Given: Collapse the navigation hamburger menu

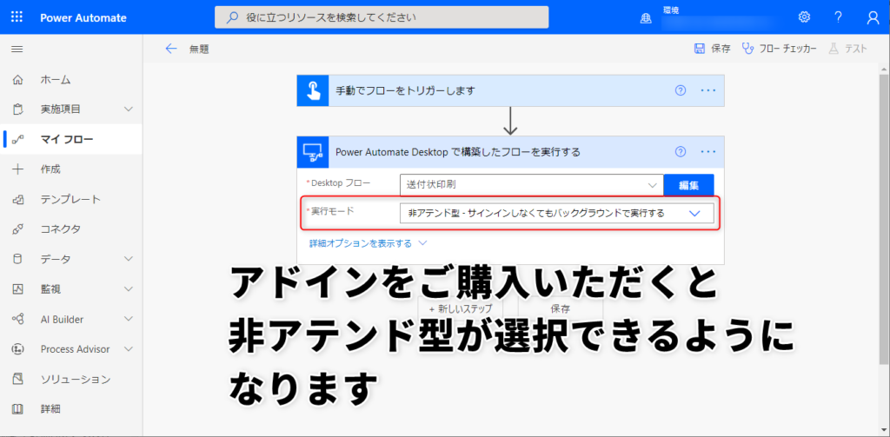Looking at the screenshot, I should [x=17, y=50].
